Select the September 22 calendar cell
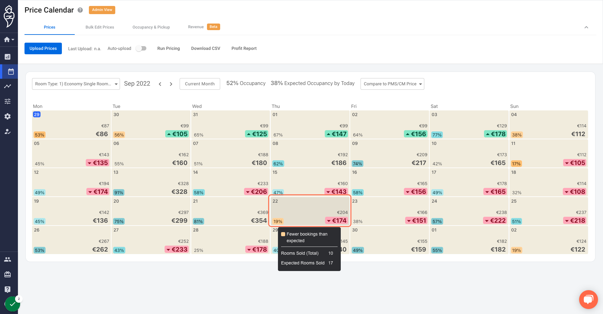This screenshot has width=603, height=314. pyautogui.click(x=310, y=211)
